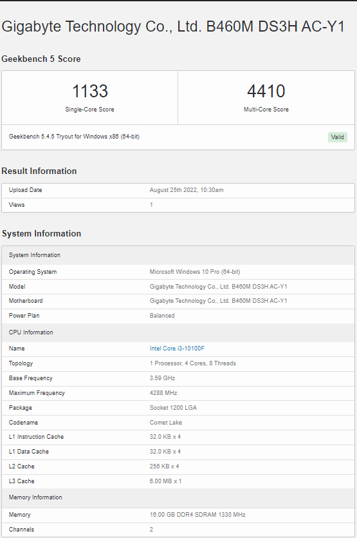Click the Topology value with 4 Cores
The width and height of the screenshot is (357, 538).
193,363
